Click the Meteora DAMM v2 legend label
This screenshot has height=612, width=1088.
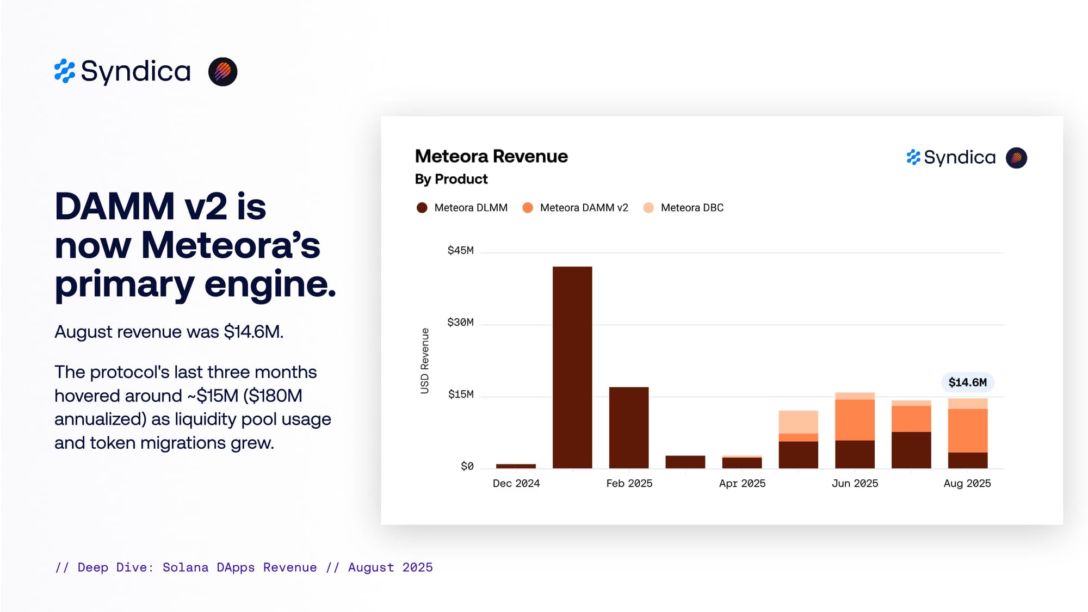click(584, 208)
